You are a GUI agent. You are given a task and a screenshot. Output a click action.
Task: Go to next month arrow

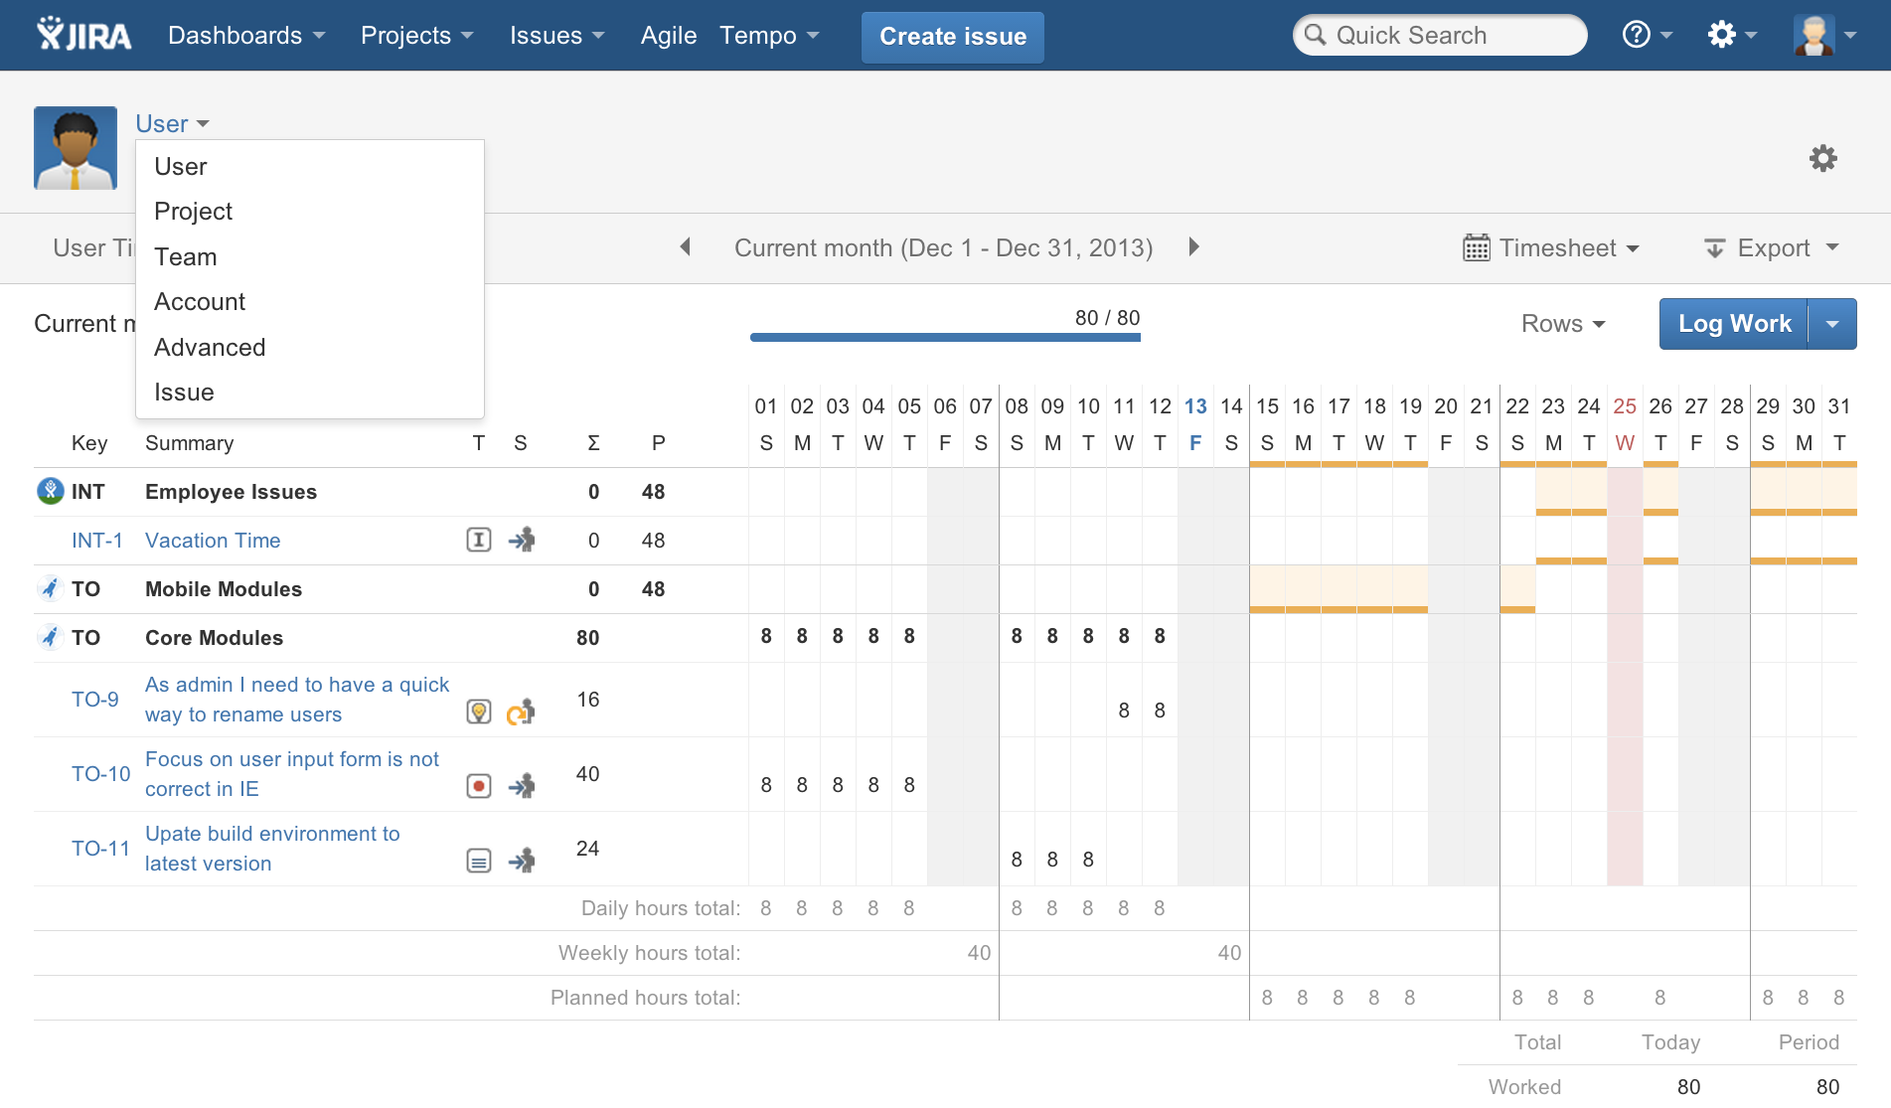[x=1193, y=246]
